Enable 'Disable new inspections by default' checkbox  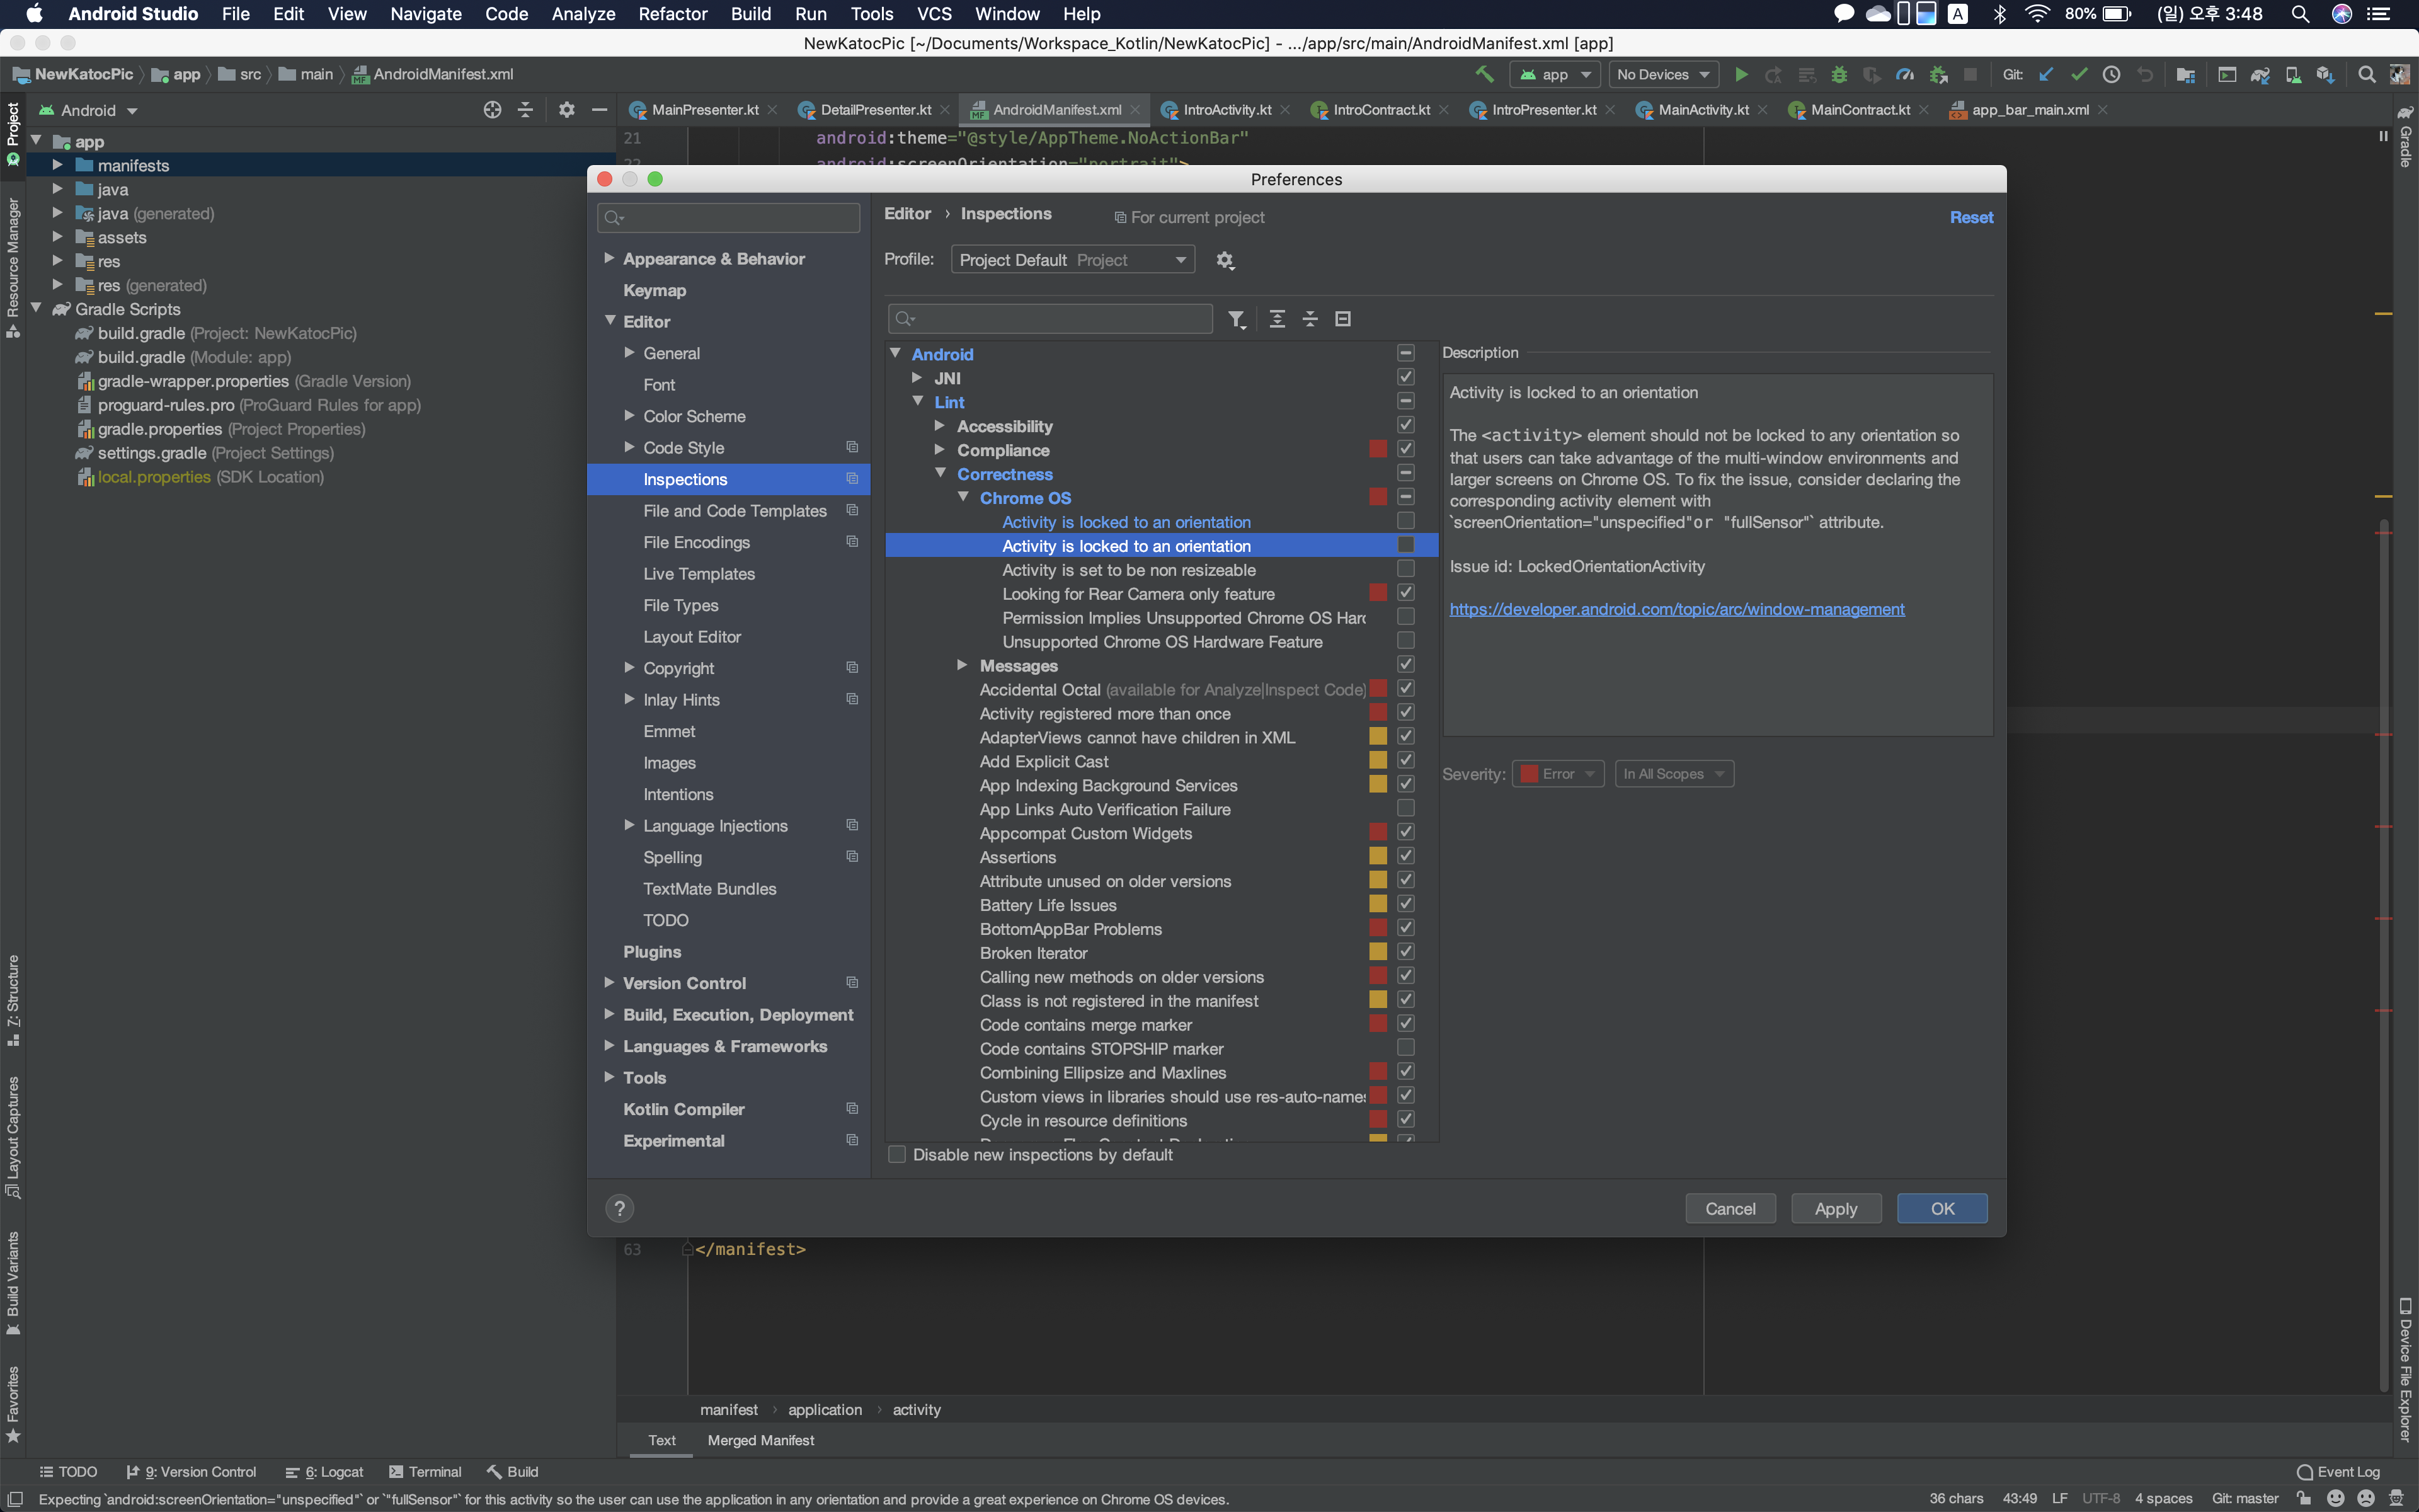[896, 1155]
